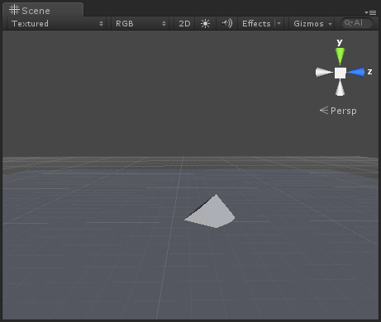Click the bottom white cone on orientation gizmo
The image size is (381, 322).
[340, 88]
